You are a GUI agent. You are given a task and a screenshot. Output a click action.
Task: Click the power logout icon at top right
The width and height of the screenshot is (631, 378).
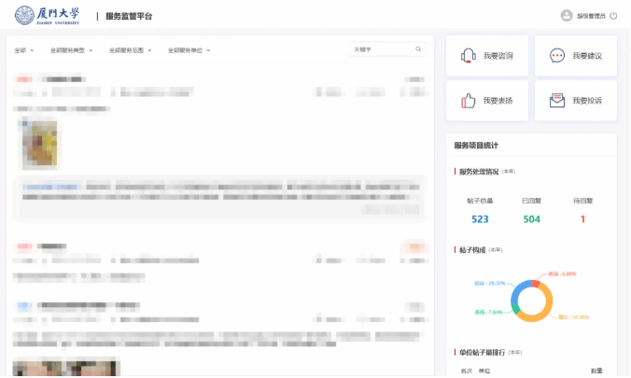[x=614, y=16]
